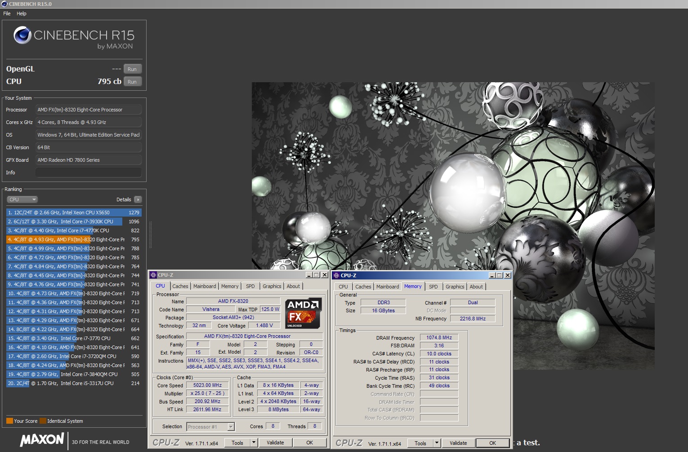Click the CPU score 795 cb
This screenshot has height=452, width=688.
pyautogui.click(x=109, y=81)
